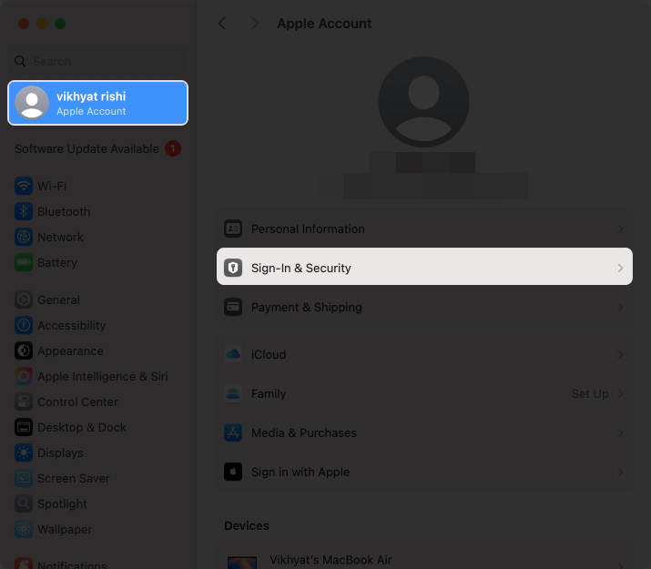Image resolution: width=651 pixels, height=569 pixels.
Task: Select Wallpaper label in sidebar
Action: tap(65, 529)
